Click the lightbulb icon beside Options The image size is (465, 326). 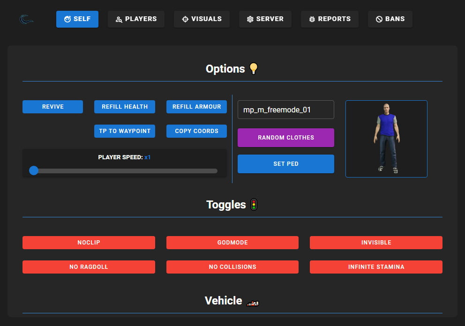coord(254,68)
